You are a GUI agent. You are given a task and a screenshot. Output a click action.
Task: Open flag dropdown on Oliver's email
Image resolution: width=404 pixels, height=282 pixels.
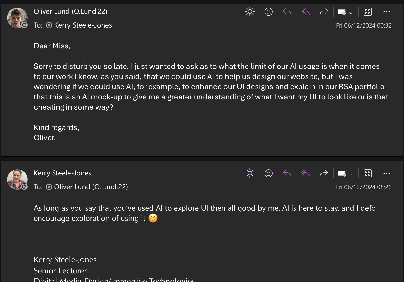(x=351, y=12)
